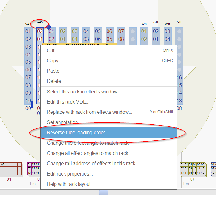The image size is (216, 197).
Task: Select Paste in the context menu
Action: [53, 71]
